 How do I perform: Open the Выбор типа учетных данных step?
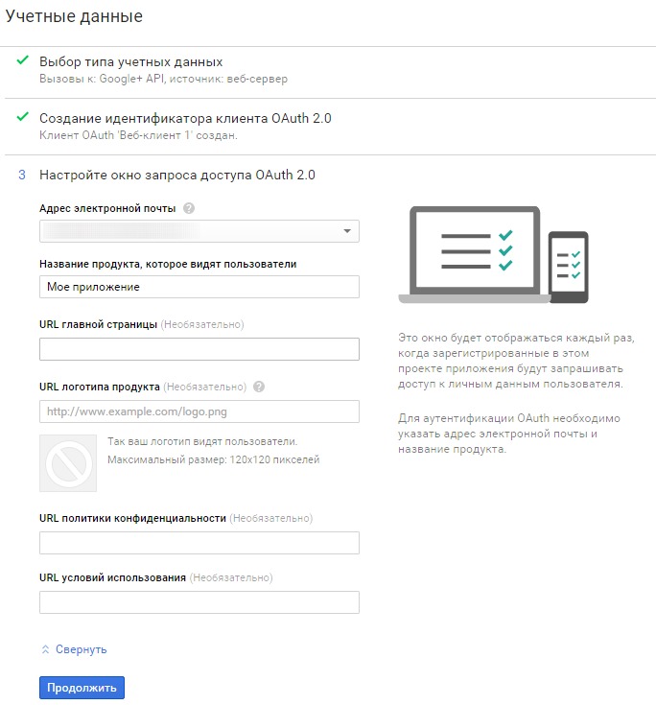pyautogui.click(x=131, y=62)
